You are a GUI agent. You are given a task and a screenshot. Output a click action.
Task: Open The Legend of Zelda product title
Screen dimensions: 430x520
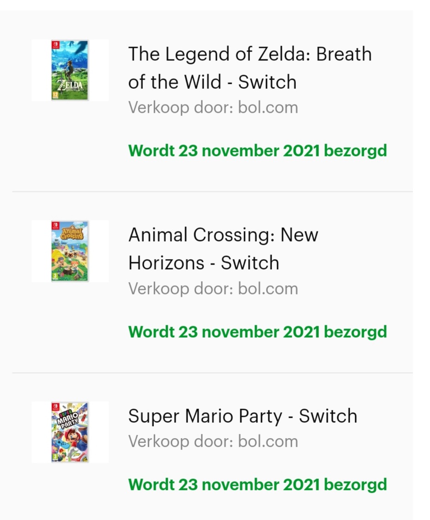pyautogui.click(x=249, y=68)
